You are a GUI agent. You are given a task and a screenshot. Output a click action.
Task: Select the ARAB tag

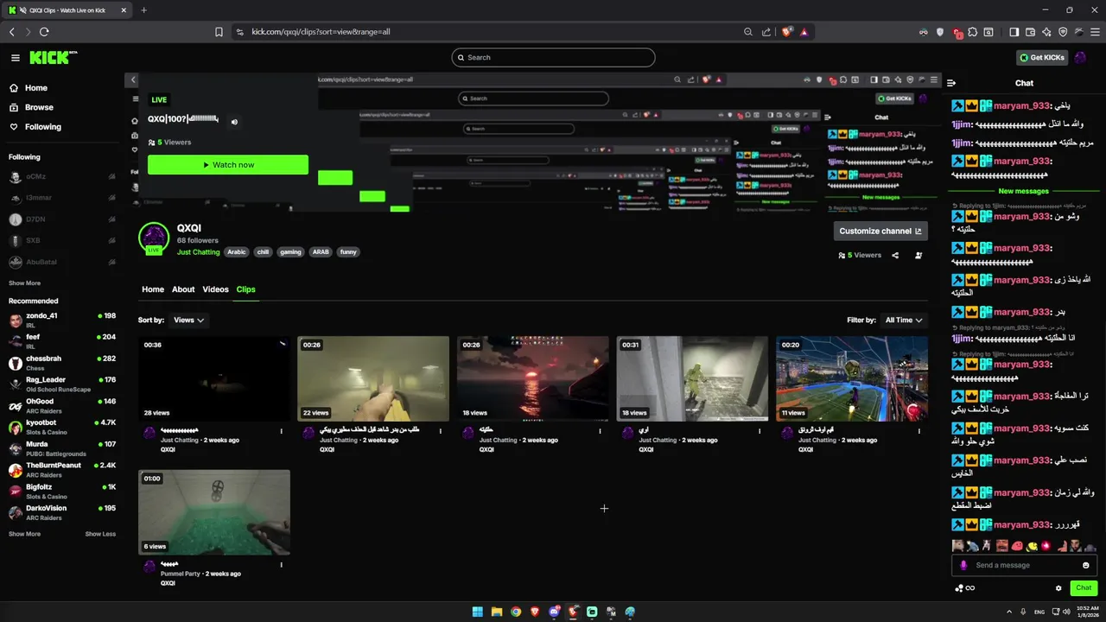pyautogui.click(x=321, y=252)
